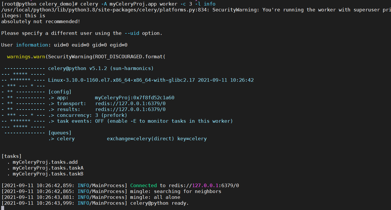
Task: Click task 'myCeleryProj.tasks.taskA'
Action: pos(48,168)
